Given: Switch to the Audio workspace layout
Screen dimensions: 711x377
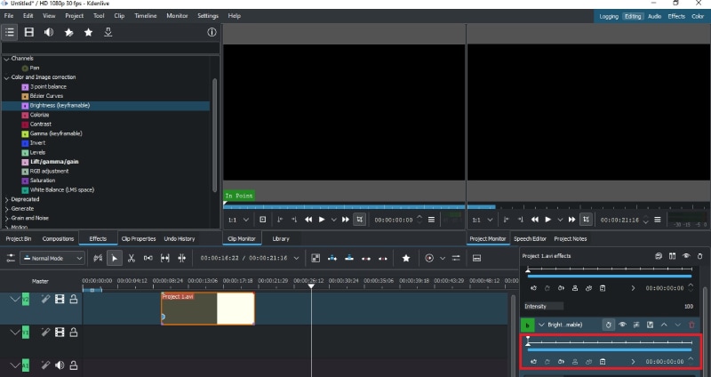Looking at the screenshot, I should coord(654,16).
